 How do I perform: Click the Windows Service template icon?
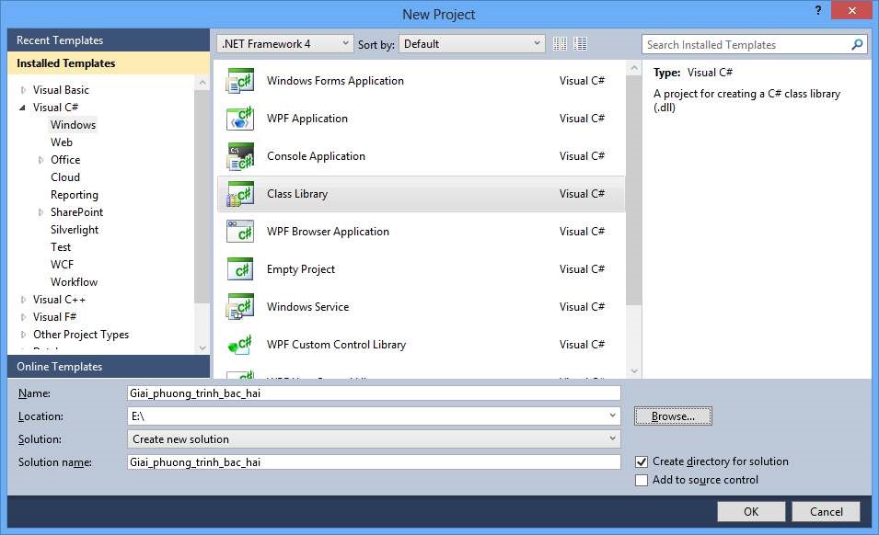click(x=240, y=307)
